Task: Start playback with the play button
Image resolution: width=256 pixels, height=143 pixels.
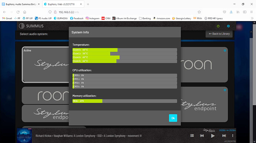Action: (213, 136)
